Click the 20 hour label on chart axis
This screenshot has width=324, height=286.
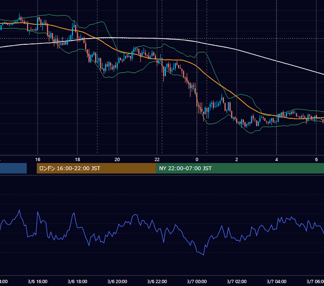coord(117,160)
